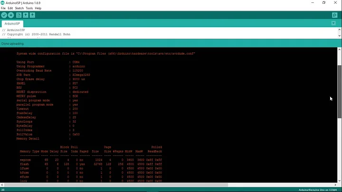Click the 'hfuse' memory table row
The image size is (342, 192).
91,173
